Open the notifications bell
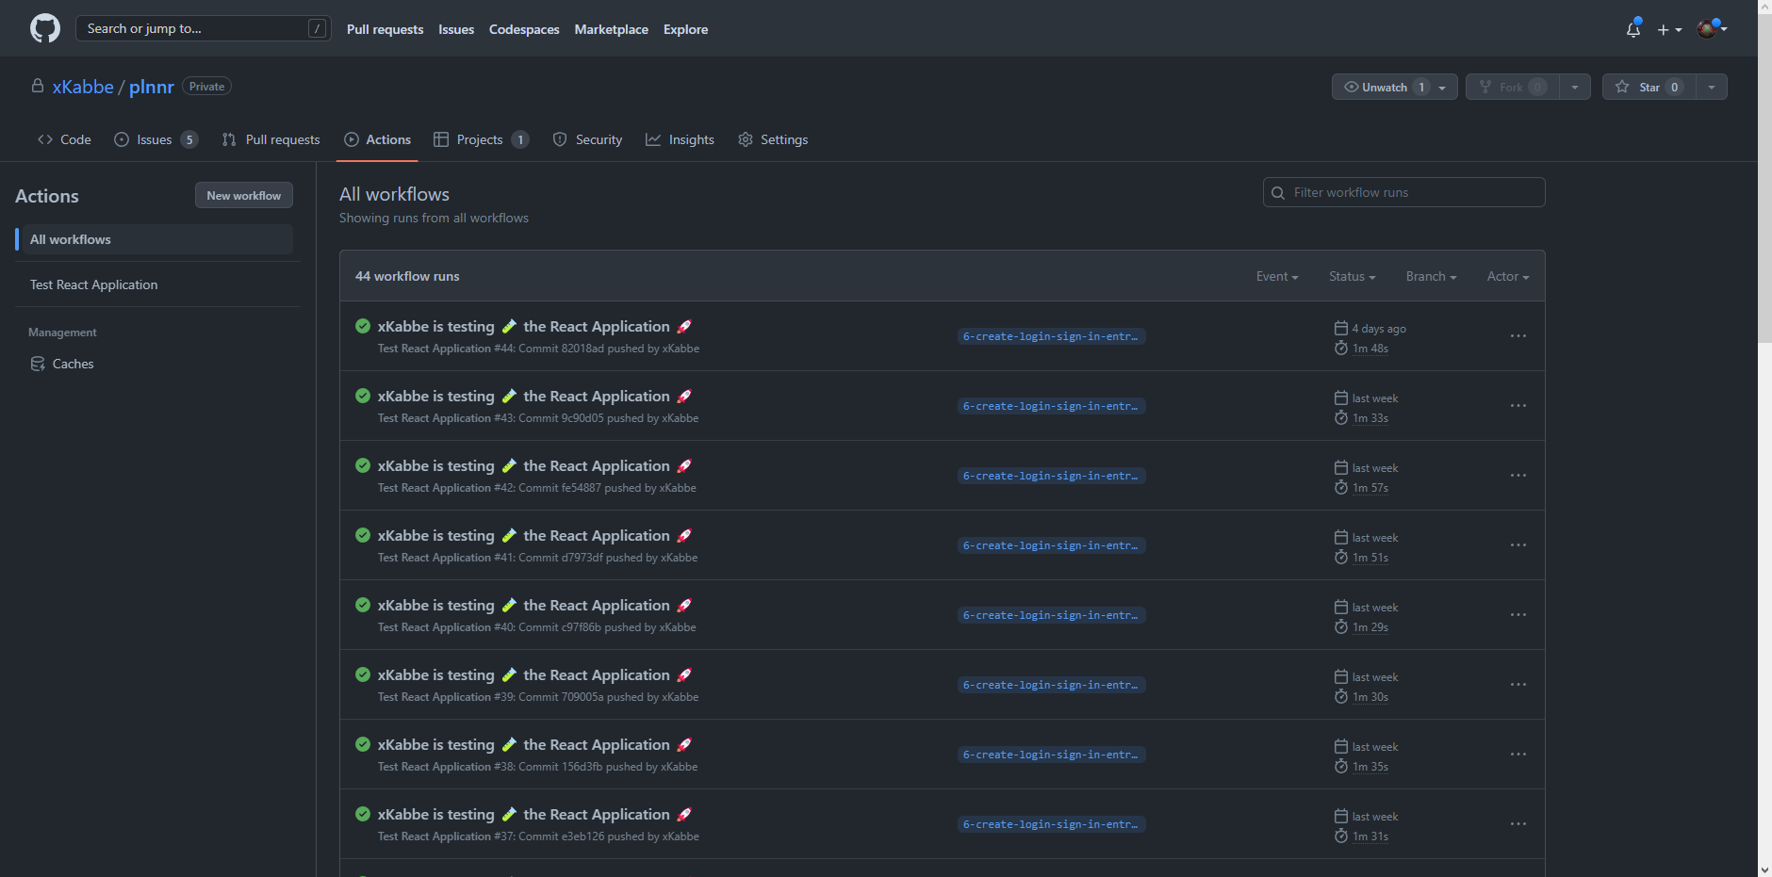 1633,29
